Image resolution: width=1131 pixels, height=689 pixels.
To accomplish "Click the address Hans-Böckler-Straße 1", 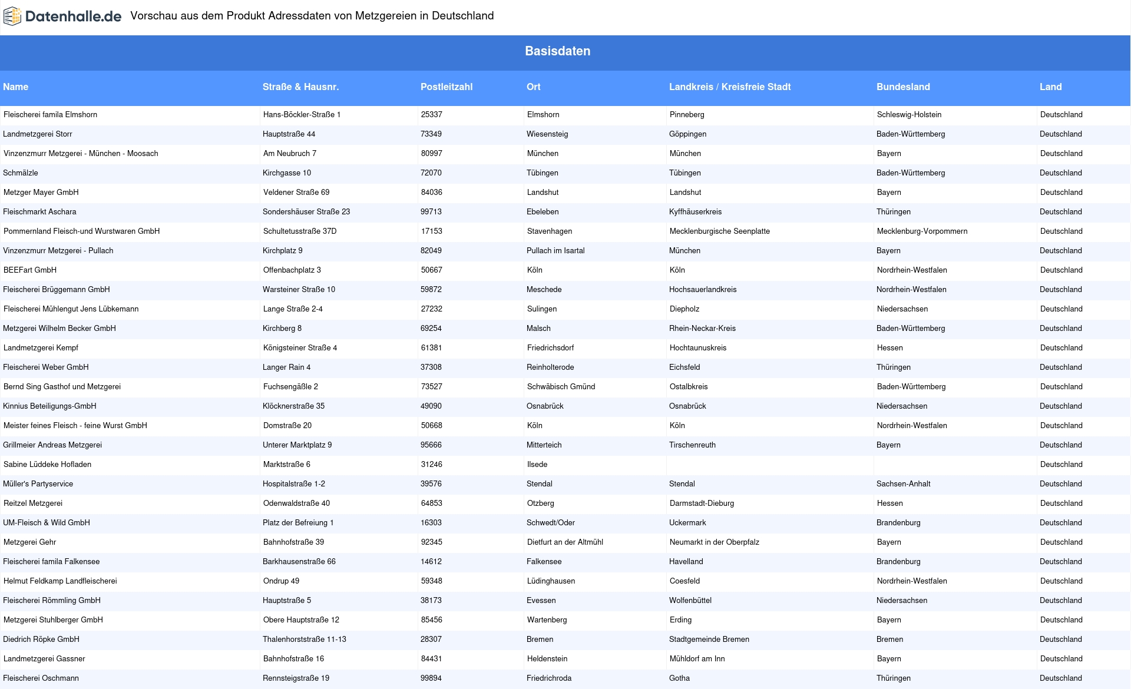I will click(x=302, y=115).
